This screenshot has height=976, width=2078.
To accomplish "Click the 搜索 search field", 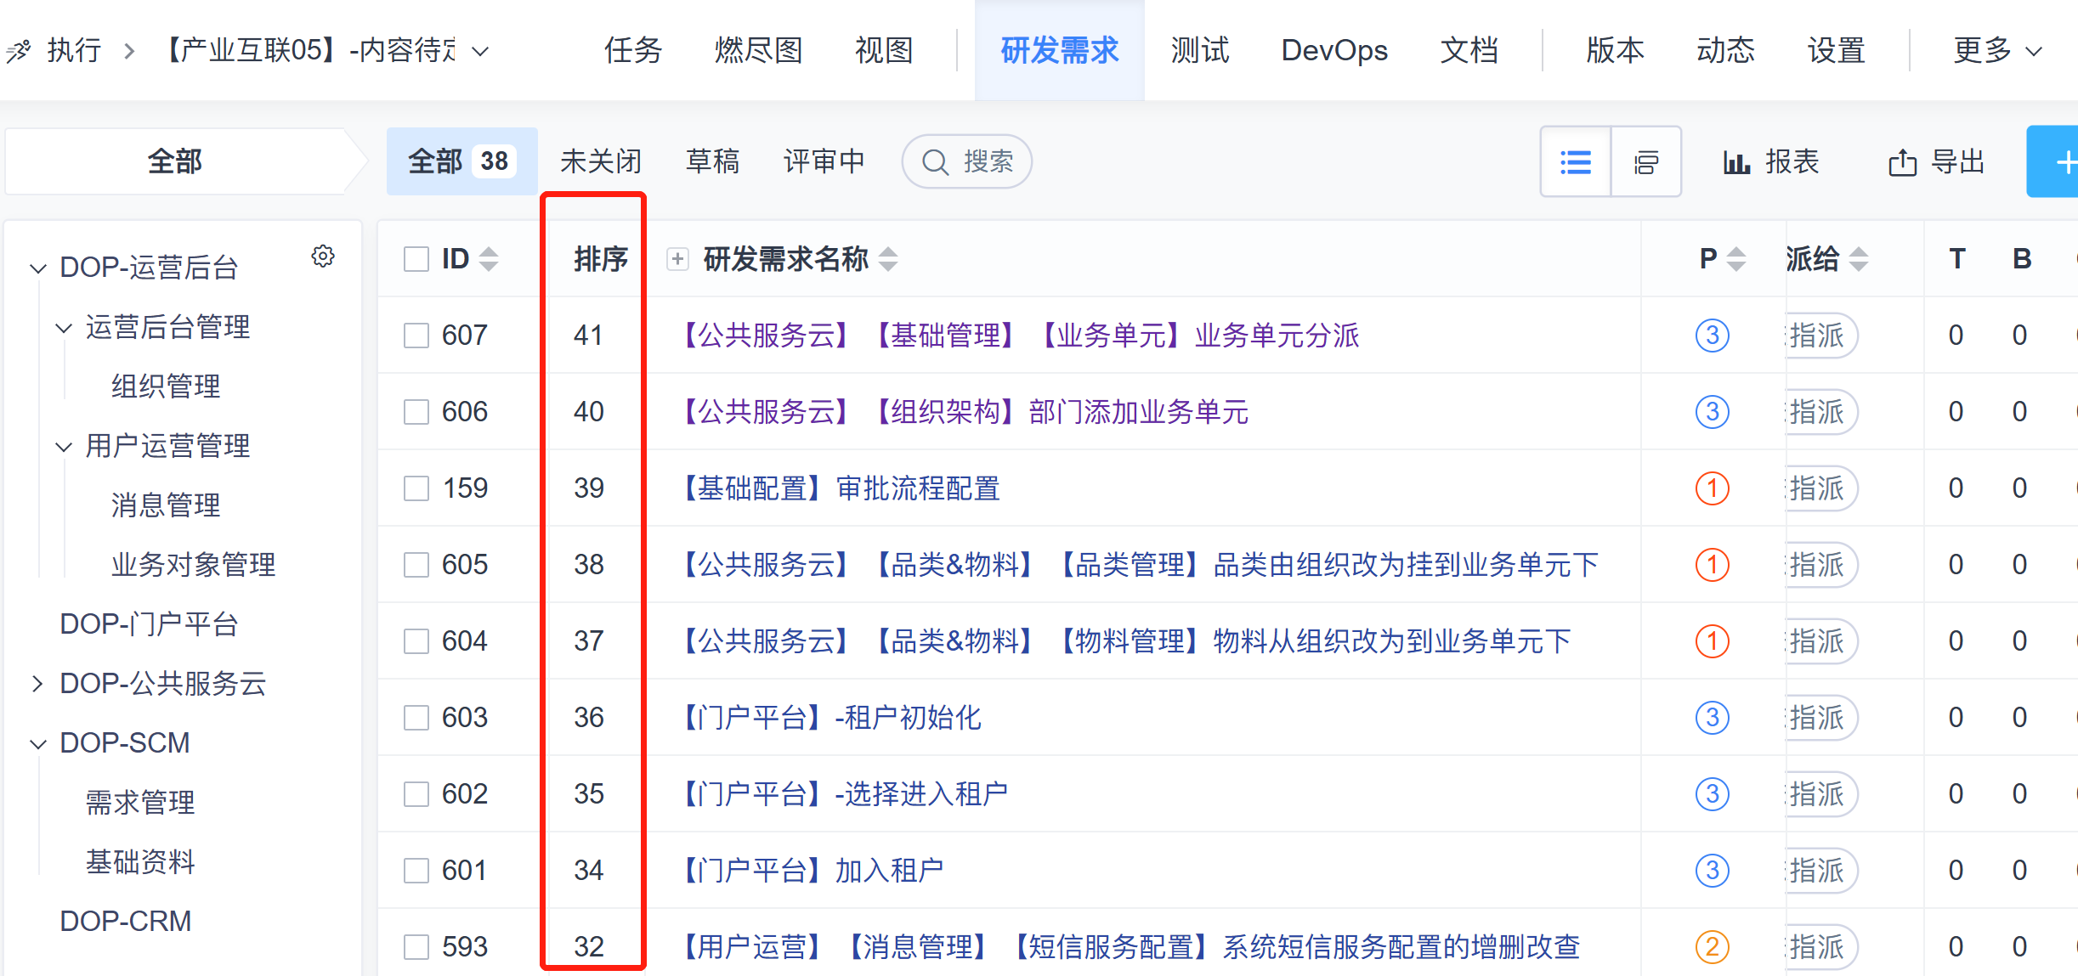I will (x=967, y=161).
